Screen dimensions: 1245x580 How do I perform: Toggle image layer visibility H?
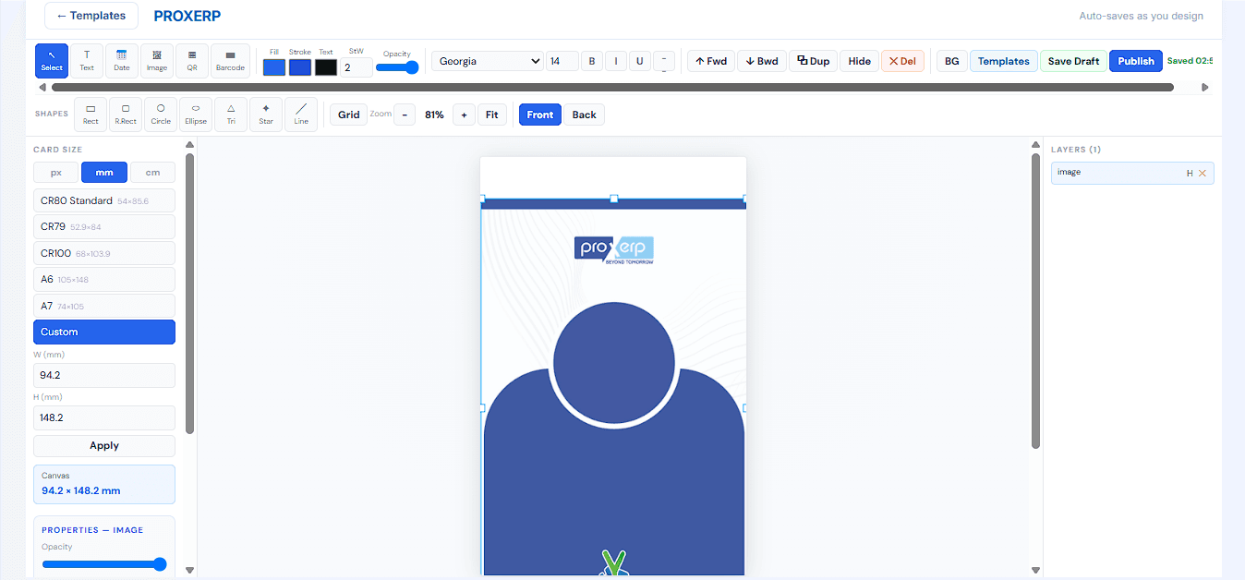click(x=1191, y=174)
